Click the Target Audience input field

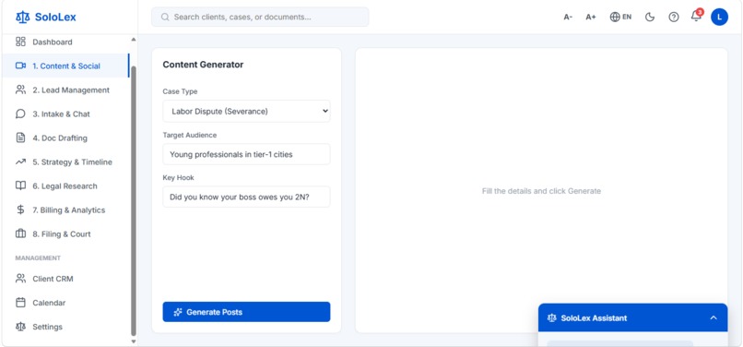coord(246,154)
